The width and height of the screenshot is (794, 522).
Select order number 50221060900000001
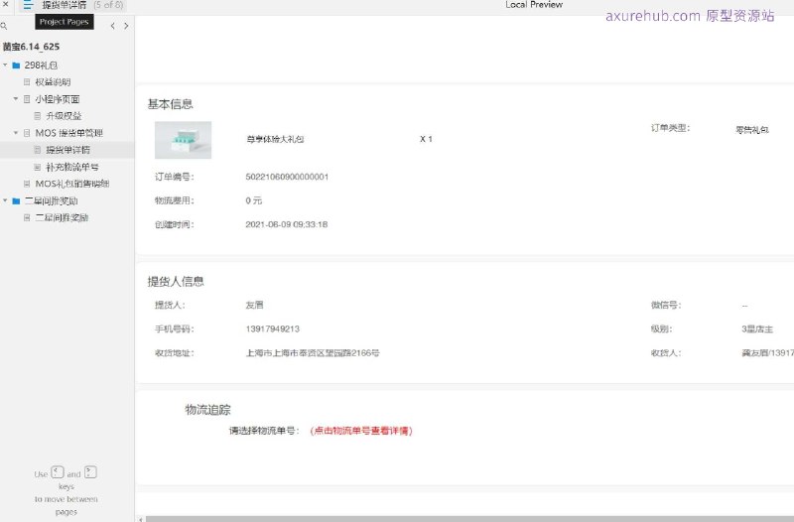coord(287,177)
